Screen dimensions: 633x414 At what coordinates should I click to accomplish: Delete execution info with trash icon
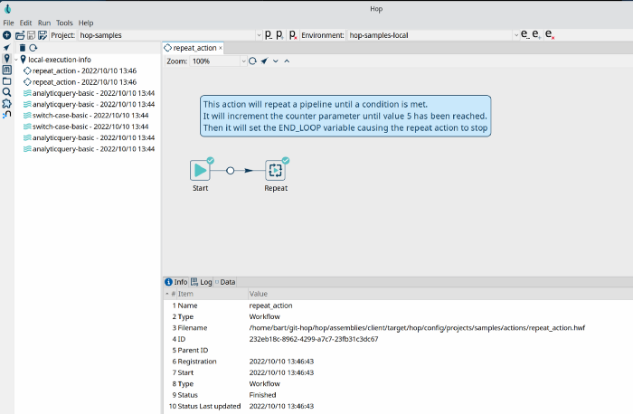pyautogui.click(x=23, y=48)
